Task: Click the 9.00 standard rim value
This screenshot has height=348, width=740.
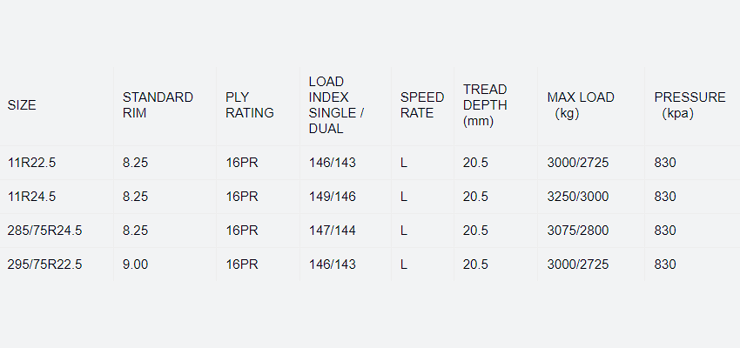Action: tap(135, 264)
